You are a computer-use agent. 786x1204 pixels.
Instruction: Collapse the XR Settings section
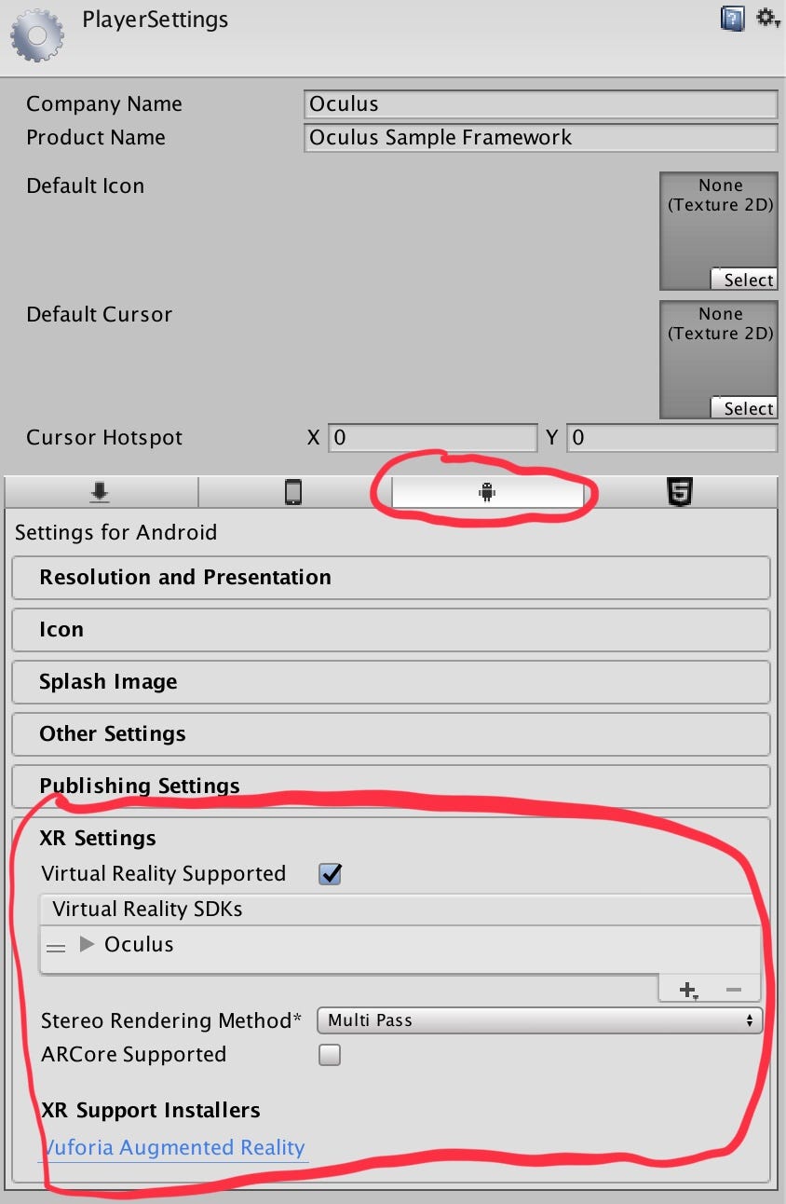(x=98, y=839)
